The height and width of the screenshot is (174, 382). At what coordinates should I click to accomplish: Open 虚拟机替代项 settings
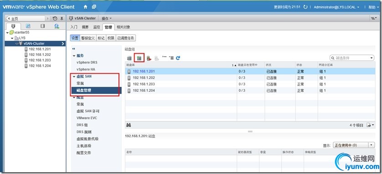pos(88,139)
